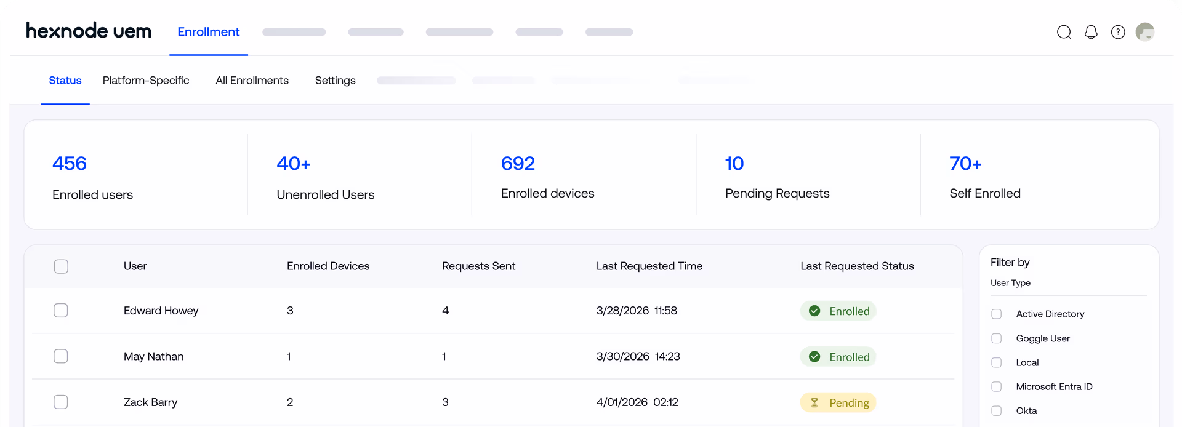Image resolution: width=1182 pixels, height=427 pixels.
Task: Click the 10 Pending Requests stat
Action: coord(778,177)
